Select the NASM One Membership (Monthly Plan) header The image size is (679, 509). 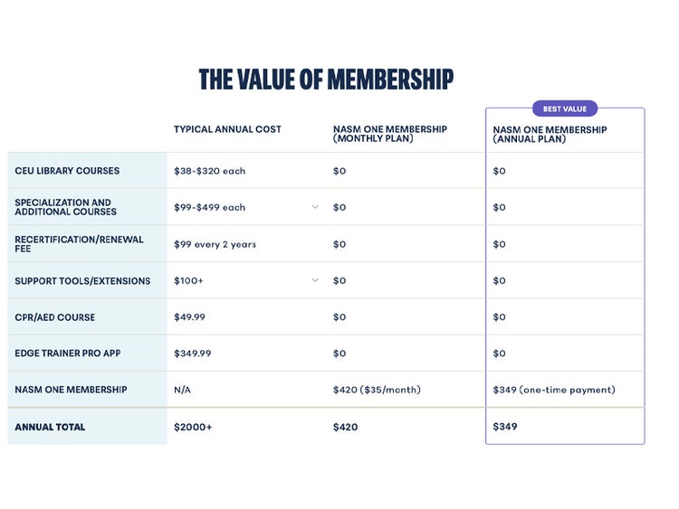(x=389, y=135)
